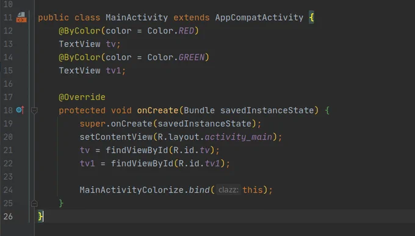Click the 'savedInstanceState' parameter on line 18
The height and width of the screenshot is (236, 415).
point(267,110)
